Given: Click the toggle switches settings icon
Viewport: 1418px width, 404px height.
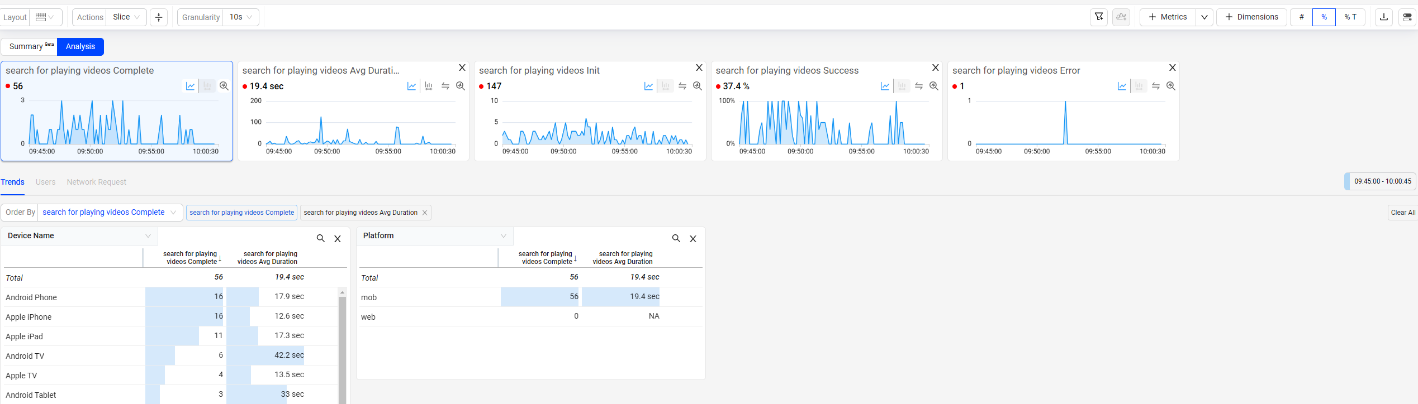Looking at the screenshot, I should pyautogui.click(x=1407, y=17).
